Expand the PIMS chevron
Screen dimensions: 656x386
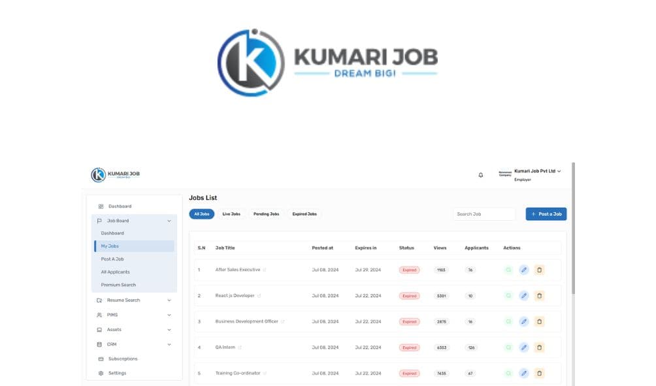[x=169, y=315]
